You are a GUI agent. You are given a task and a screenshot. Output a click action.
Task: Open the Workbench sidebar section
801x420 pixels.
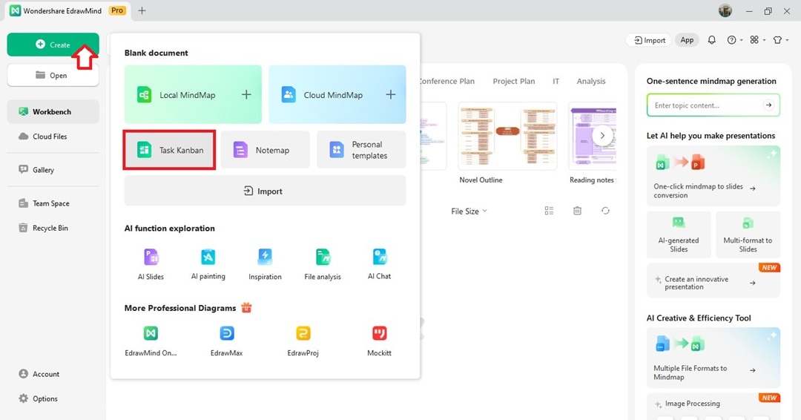point(53,111)
